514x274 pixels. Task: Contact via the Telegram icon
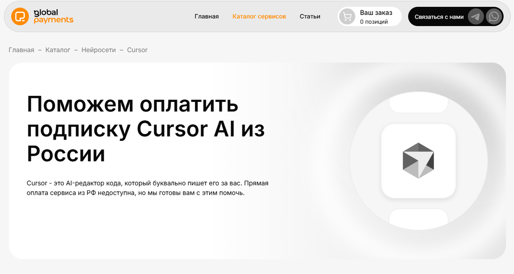[x=475, y=17]
